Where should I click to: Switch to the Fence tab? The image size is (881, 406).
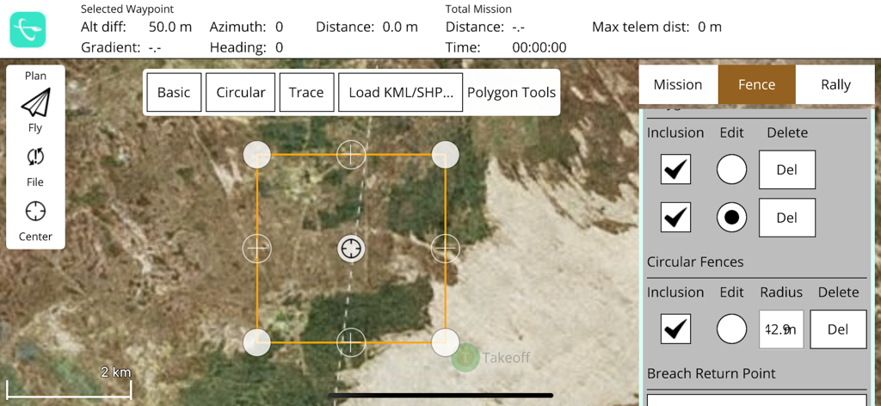757,85
